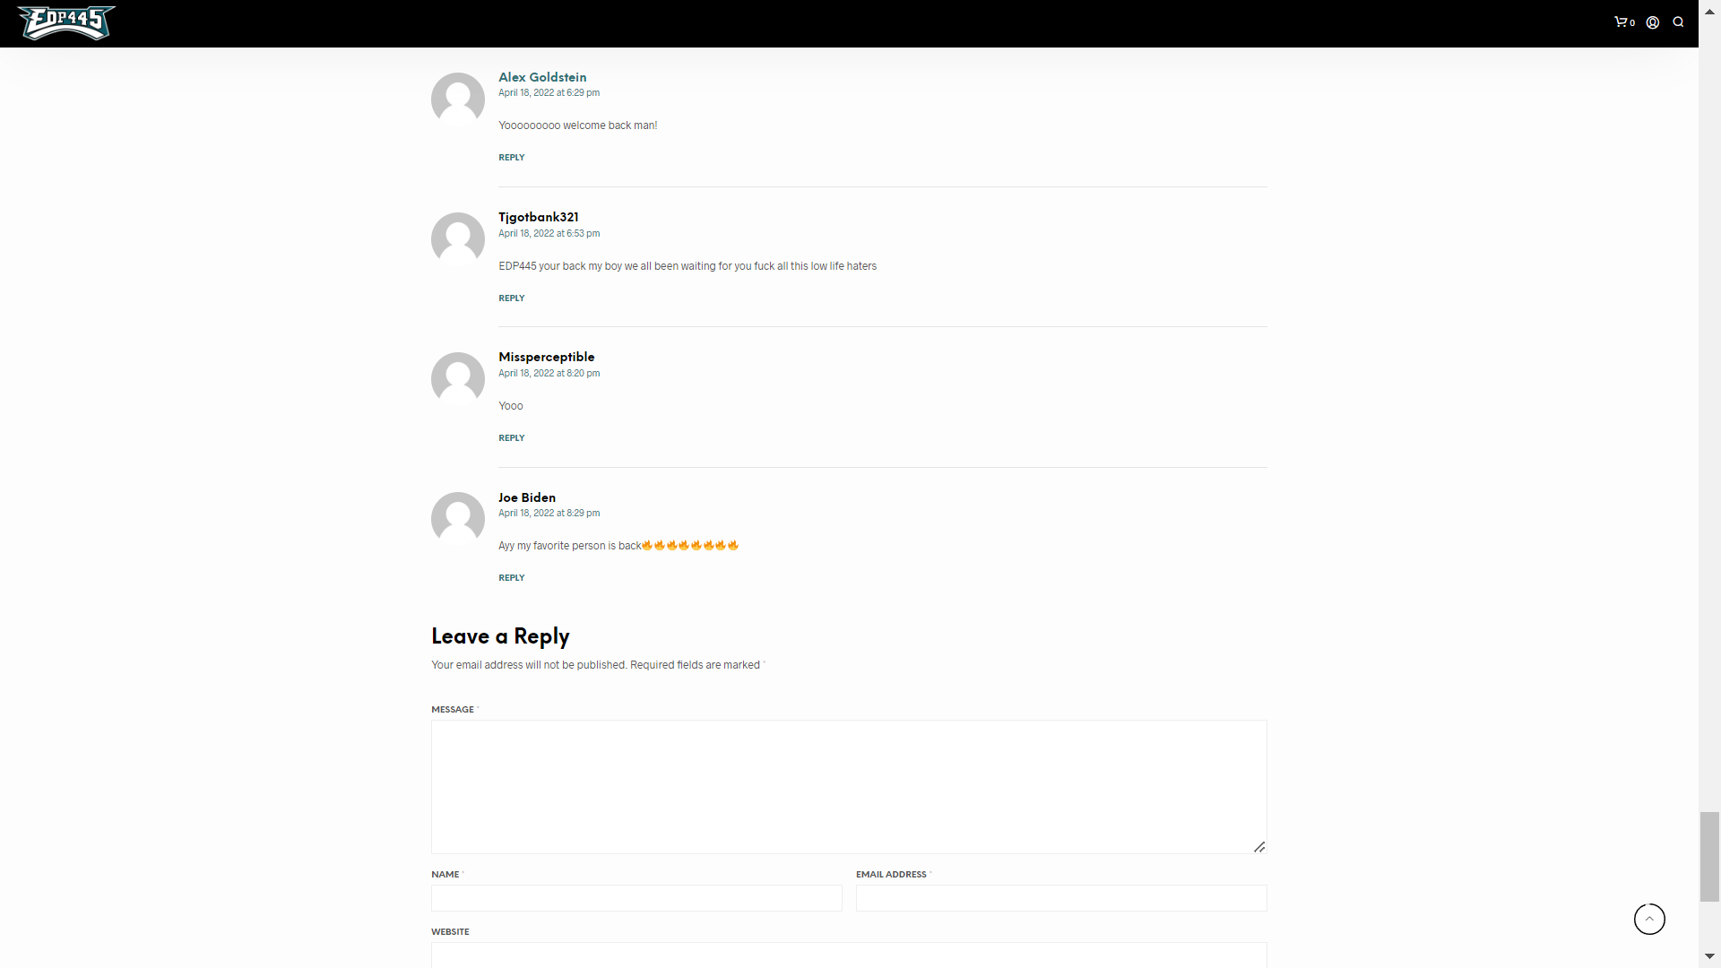This screenshot has width=1721, height=968.
Task: Focus the Website input field
Action: point(849,955)
